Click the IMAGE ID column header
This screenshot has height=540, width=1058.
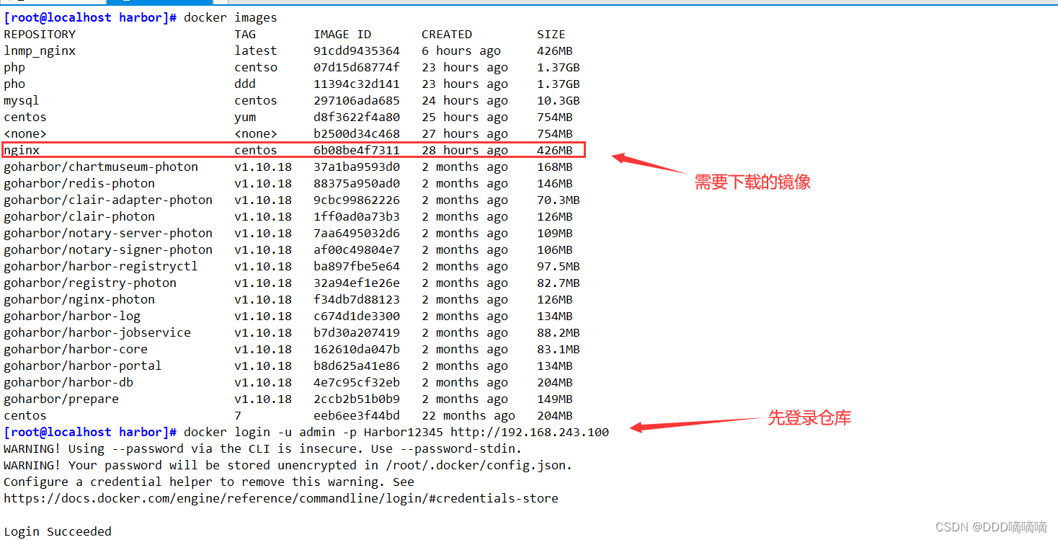coord(342,34)
